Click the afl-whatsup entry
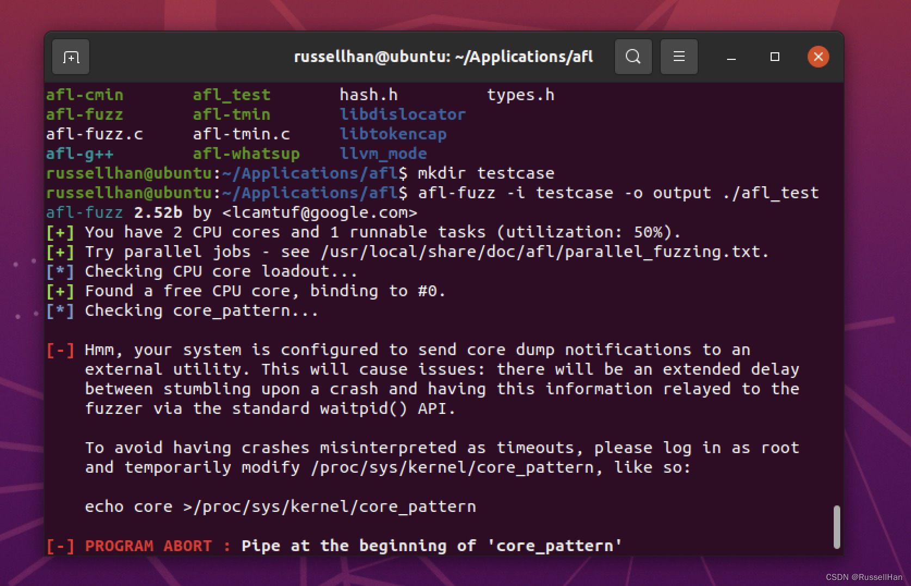This screenshot has height=586, width=911. coord(247,154)
